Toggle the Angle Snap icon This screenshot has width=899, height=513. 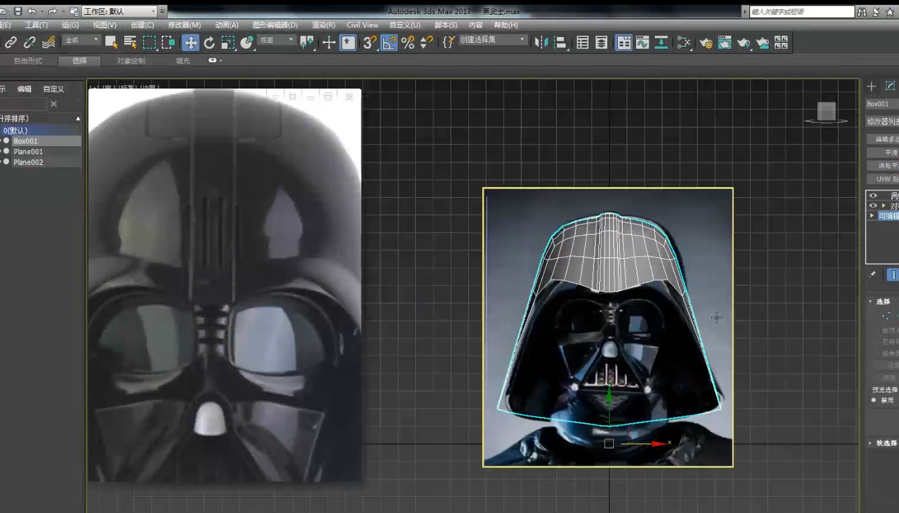(x=389, y=42)
